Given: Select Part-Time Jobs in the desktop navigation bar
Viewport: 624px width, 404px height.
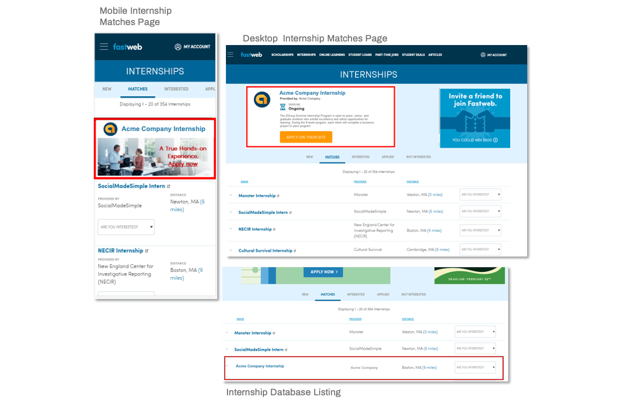Looking at the screenshot, I should [387, 55].
